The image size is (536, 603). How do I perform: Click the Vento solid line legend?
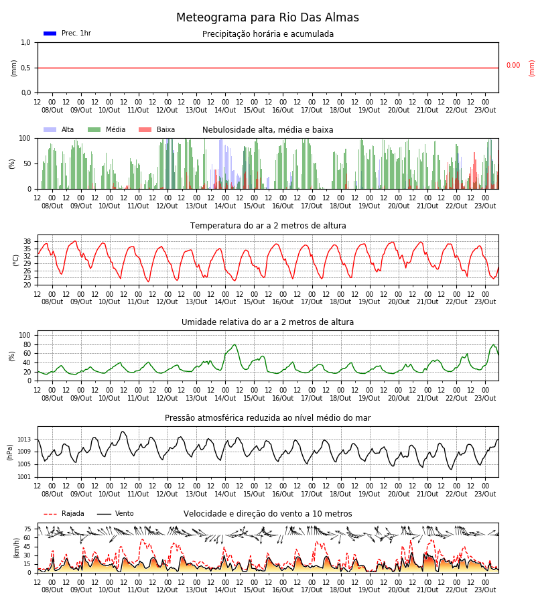[104, 514]
